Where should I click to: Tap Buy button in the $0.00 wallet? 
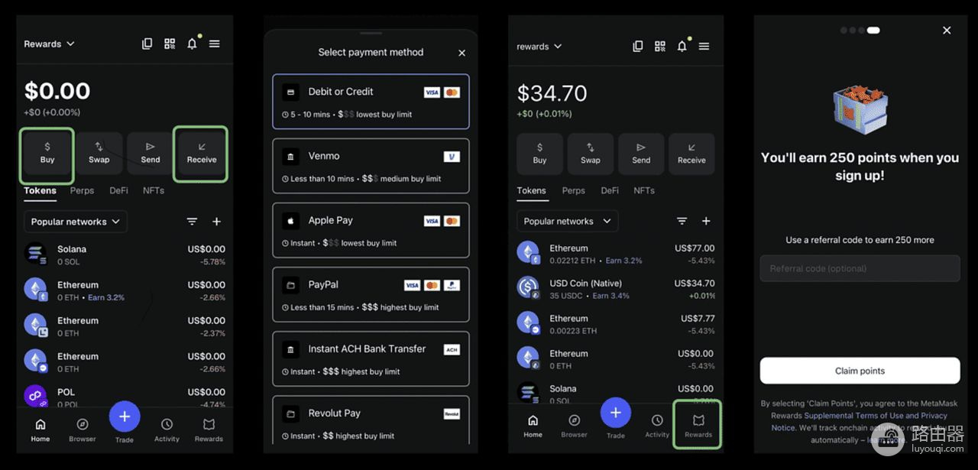coord(47,154)
